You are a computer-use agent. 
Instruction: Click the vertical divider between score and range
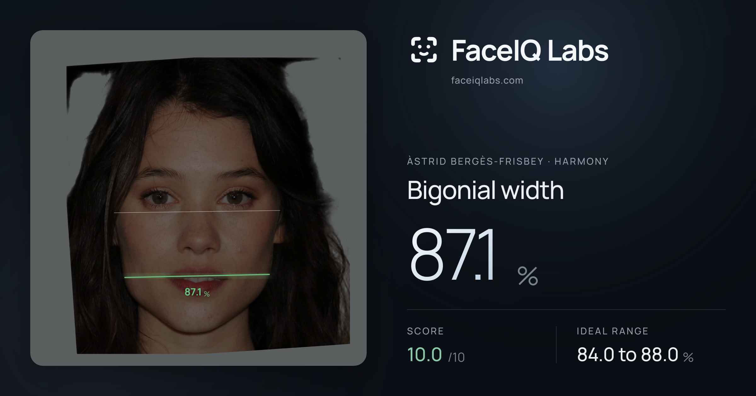(556, 345)
